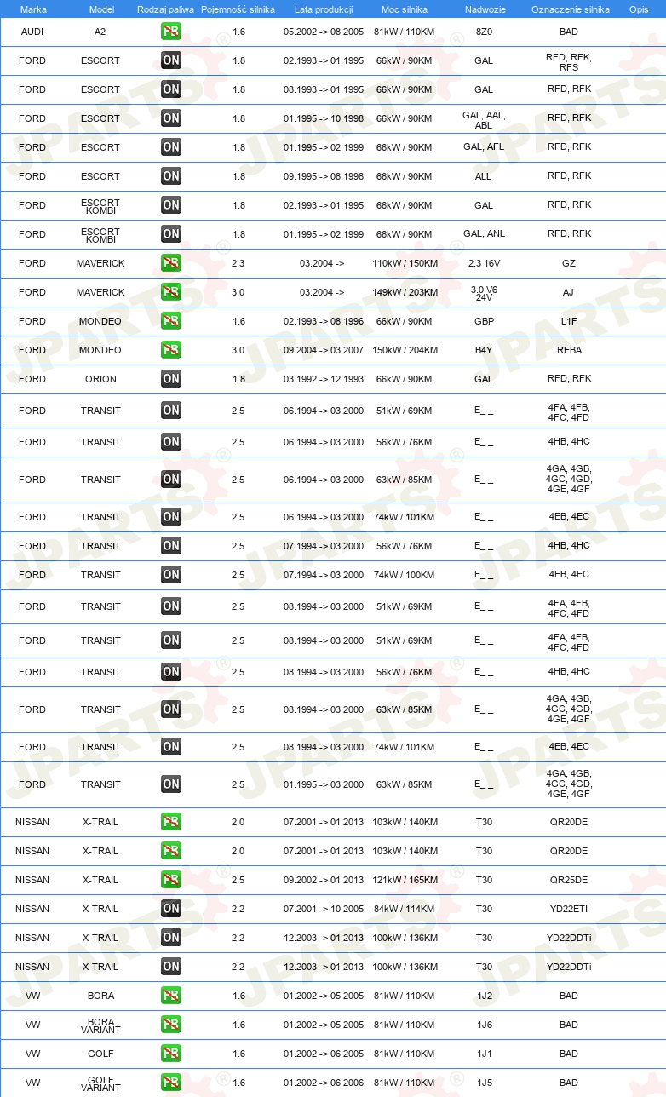Click the ON icon for Transit 07.1994 56kW / 76KM
The height and width of the screenshot is (1097, 666).
point(171,546)
